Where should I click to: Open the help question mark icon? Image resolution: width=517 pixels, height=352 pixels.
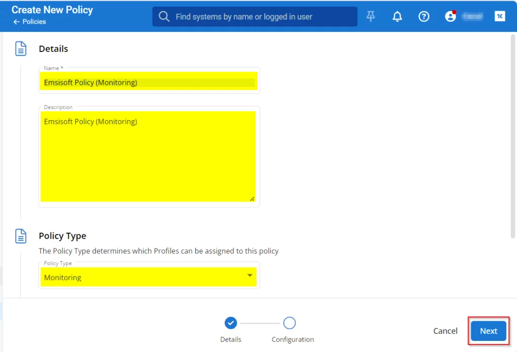tap(424, 17)
